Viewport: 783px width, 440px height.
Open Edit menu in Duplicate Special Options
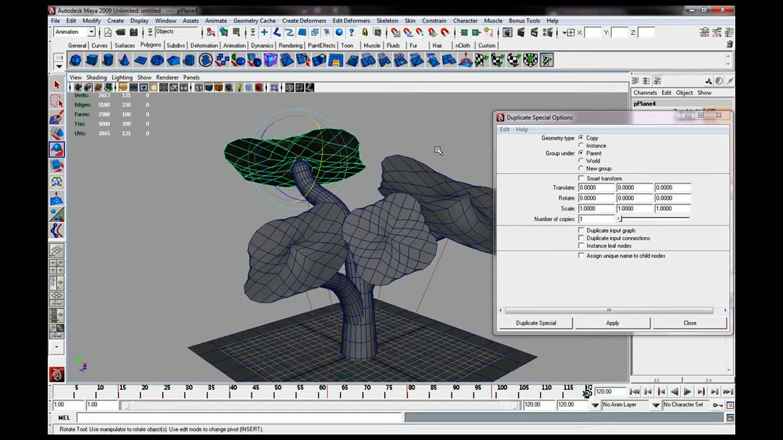pos(505,130)
